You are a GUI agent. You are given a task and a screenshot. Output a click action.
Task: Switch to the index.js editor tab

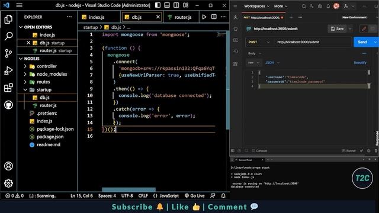(x=97, y=17)
